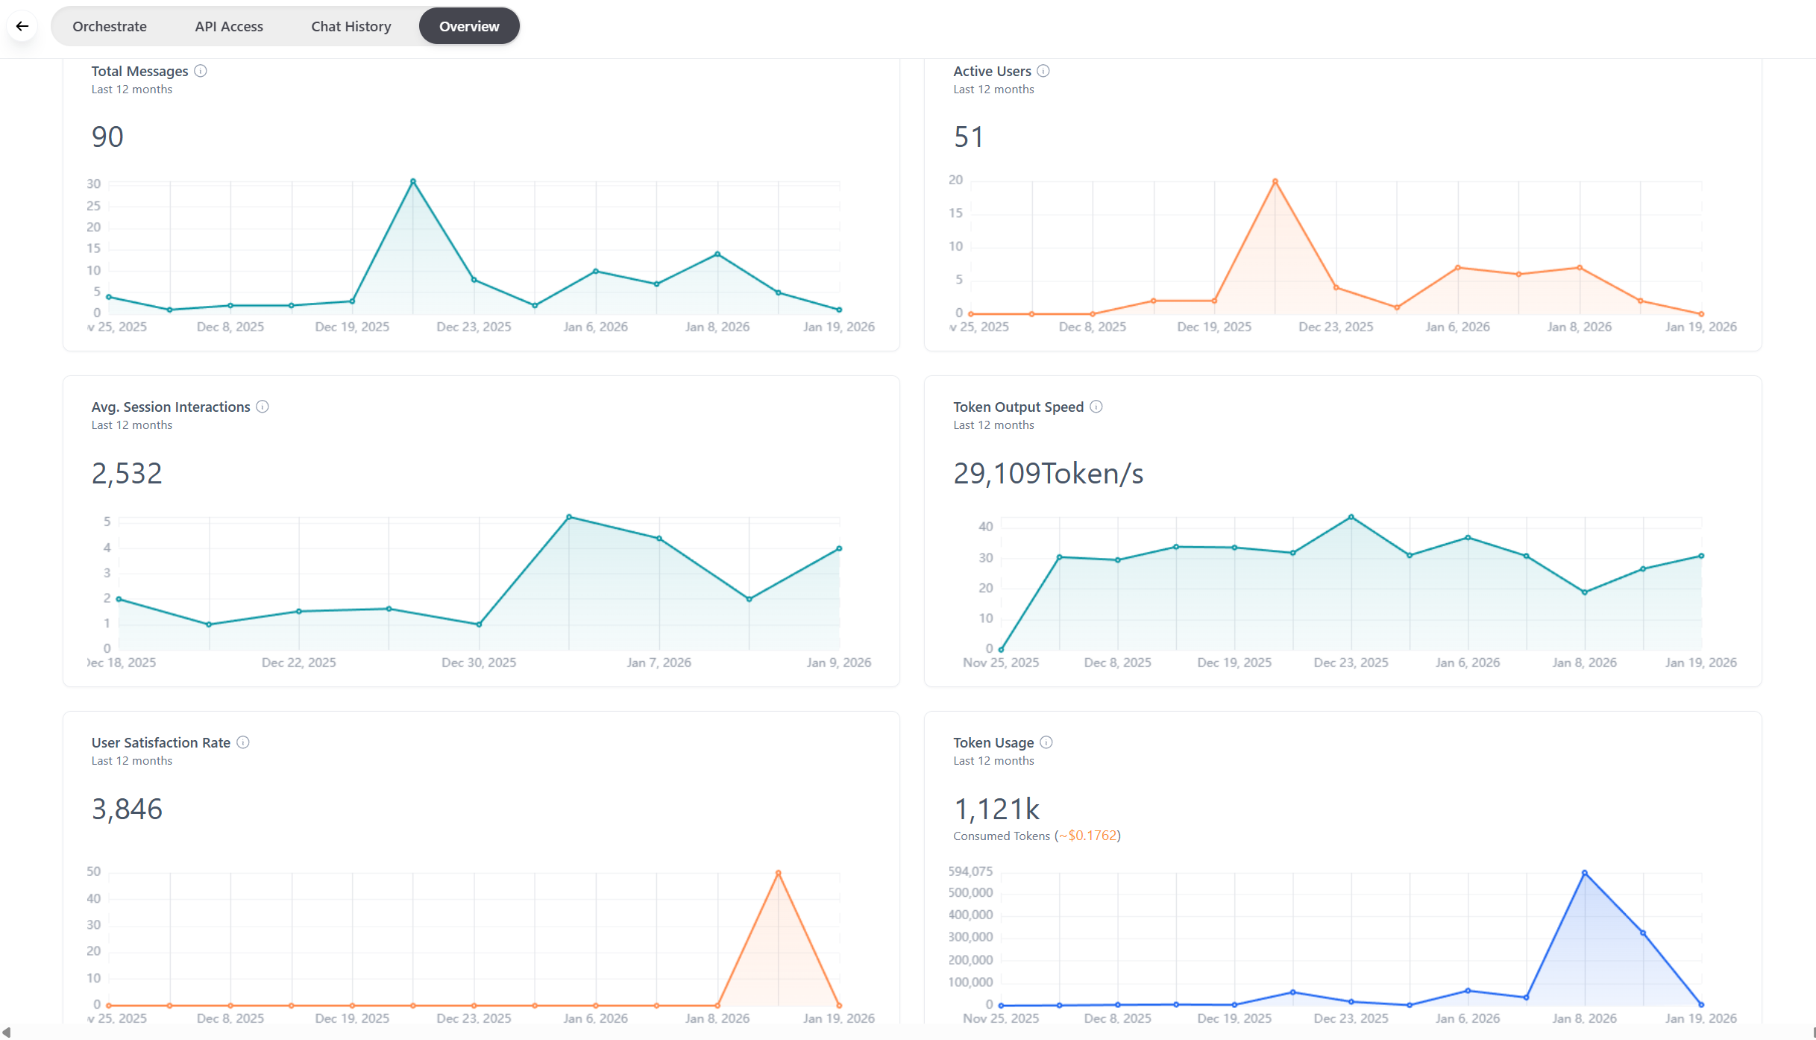This screenshot has height=1040, width=1816.
Task: Click info icon beside Avg. Session Interactions
Action: coord(263,407)
